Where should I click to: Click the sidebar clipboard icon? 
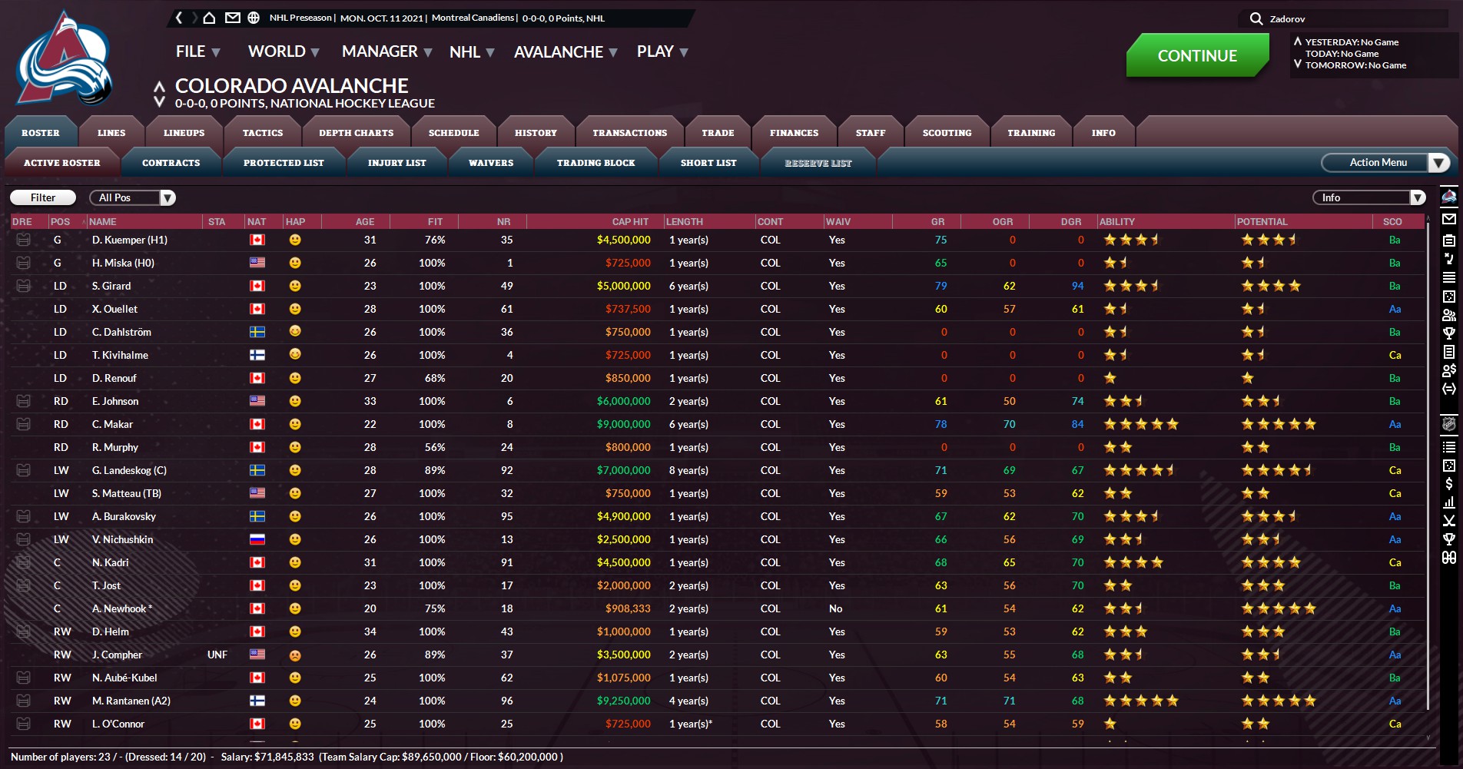coord(1449,240)
